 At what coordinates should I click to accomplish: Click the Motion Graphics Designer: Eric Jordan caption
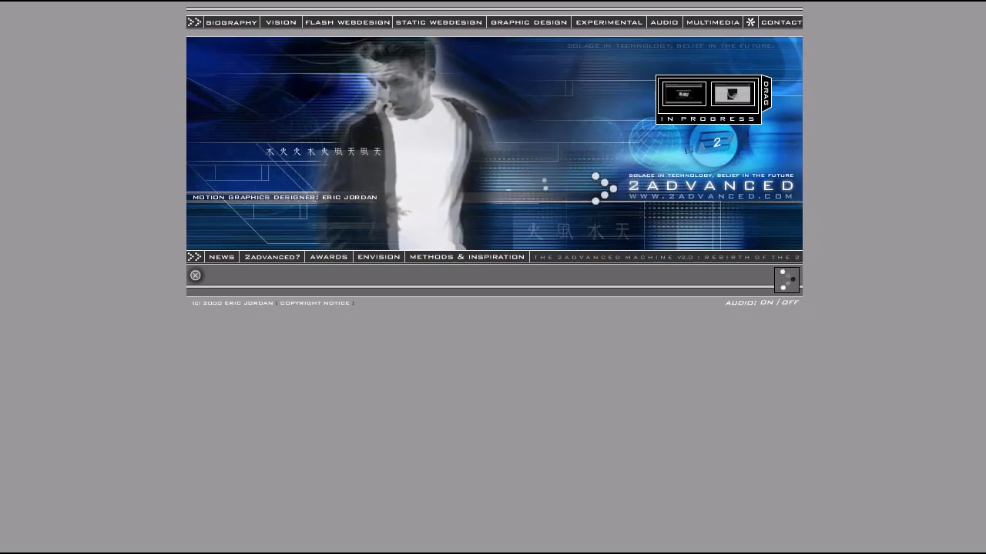point(285,198)
